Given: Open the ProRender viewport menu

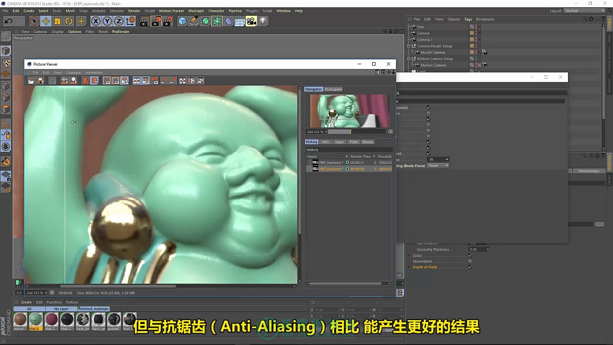Looking at the screenshot, I should [121, 32].
